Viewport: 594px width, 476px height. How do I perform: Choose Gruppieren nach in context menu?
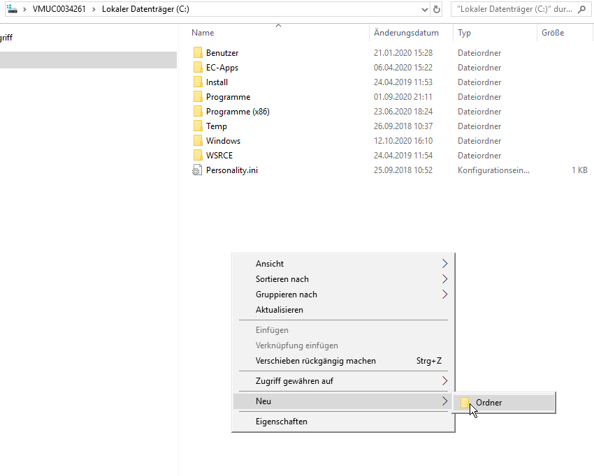(x=343, y=295)
